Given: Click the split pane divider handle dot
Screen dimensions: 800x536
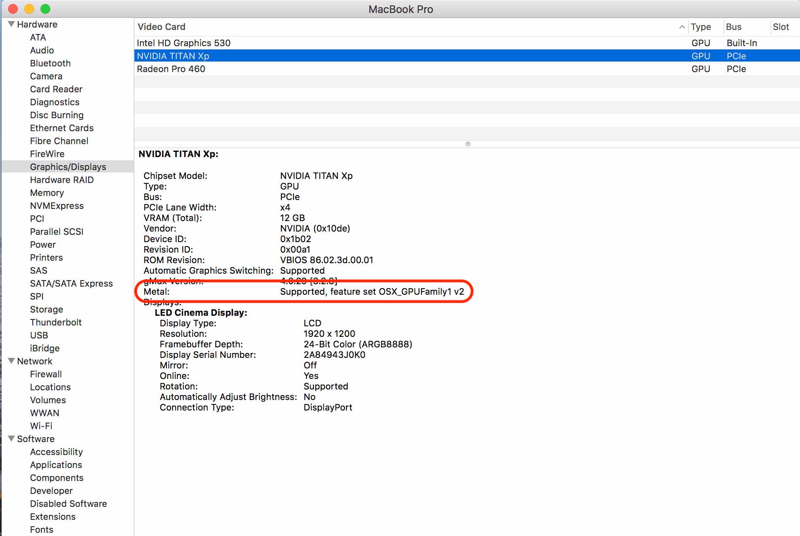Looking at the screenshot, I should pos(468,144).
